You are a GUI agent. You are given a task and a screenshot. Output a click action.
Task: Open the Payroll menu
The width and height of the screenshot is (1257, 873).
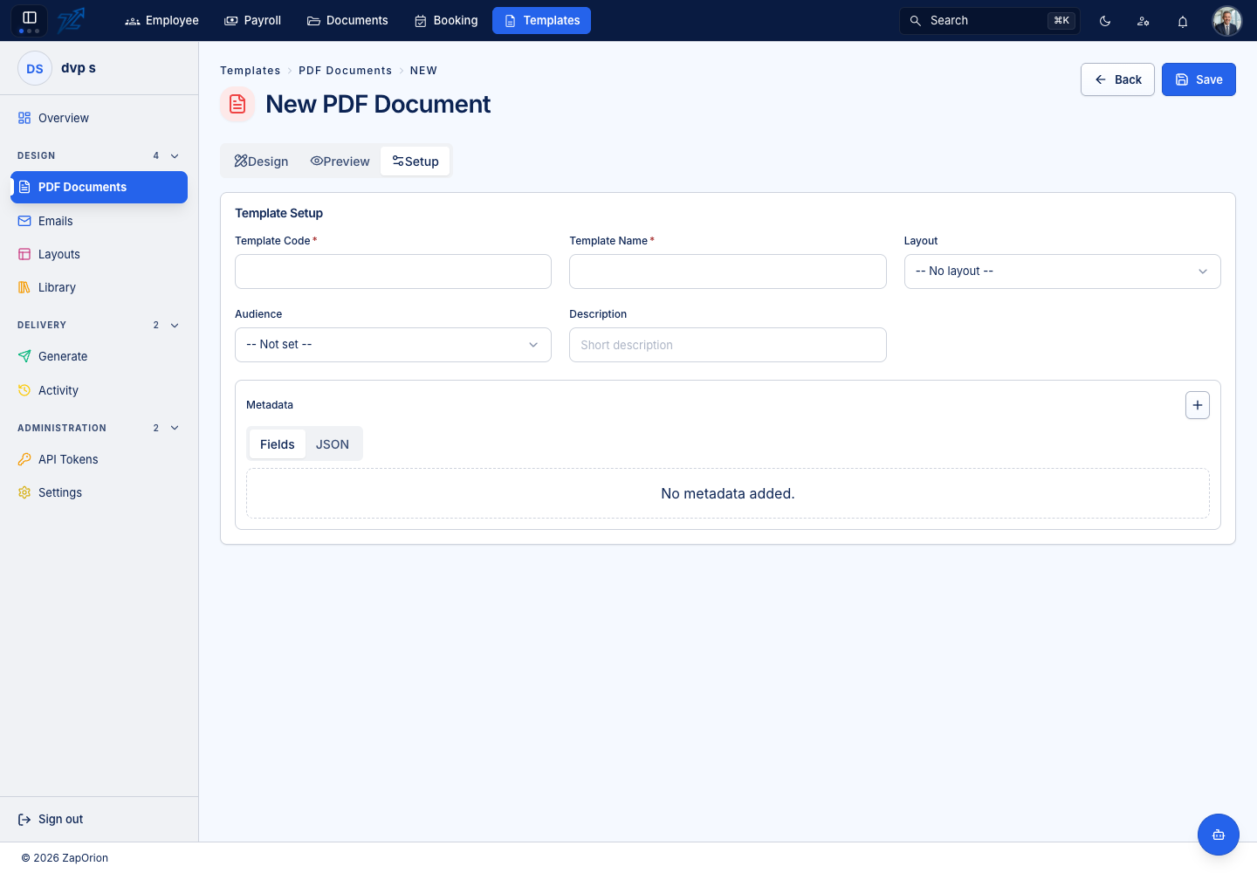click(x=253, y=20)
